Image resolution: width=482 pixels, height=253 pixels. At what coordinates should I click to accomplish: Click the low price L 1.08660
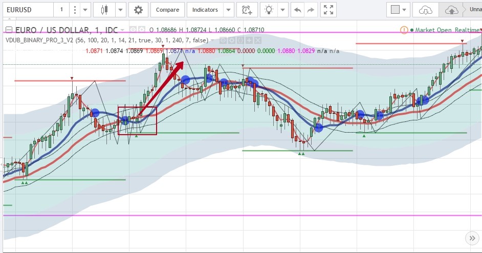tap(222, 30)
